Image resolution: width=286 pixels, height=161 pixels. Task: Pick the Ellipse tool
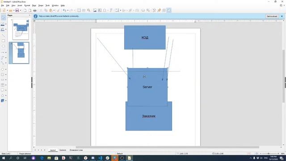pos(3,46)
